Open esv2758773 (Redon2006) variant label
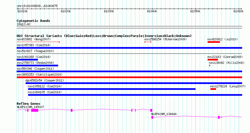 (x=35, y=63)
